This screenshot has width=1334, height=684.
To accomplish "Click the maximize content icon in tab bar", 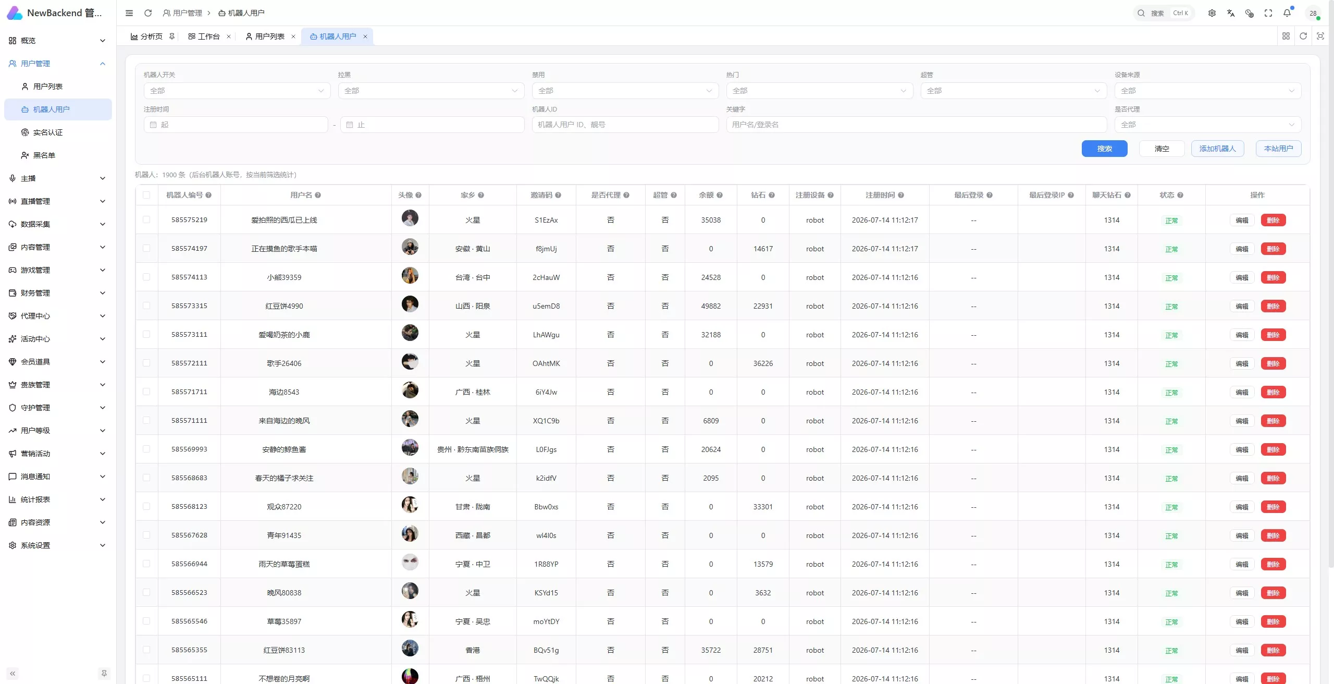I will coord(1320,36).
